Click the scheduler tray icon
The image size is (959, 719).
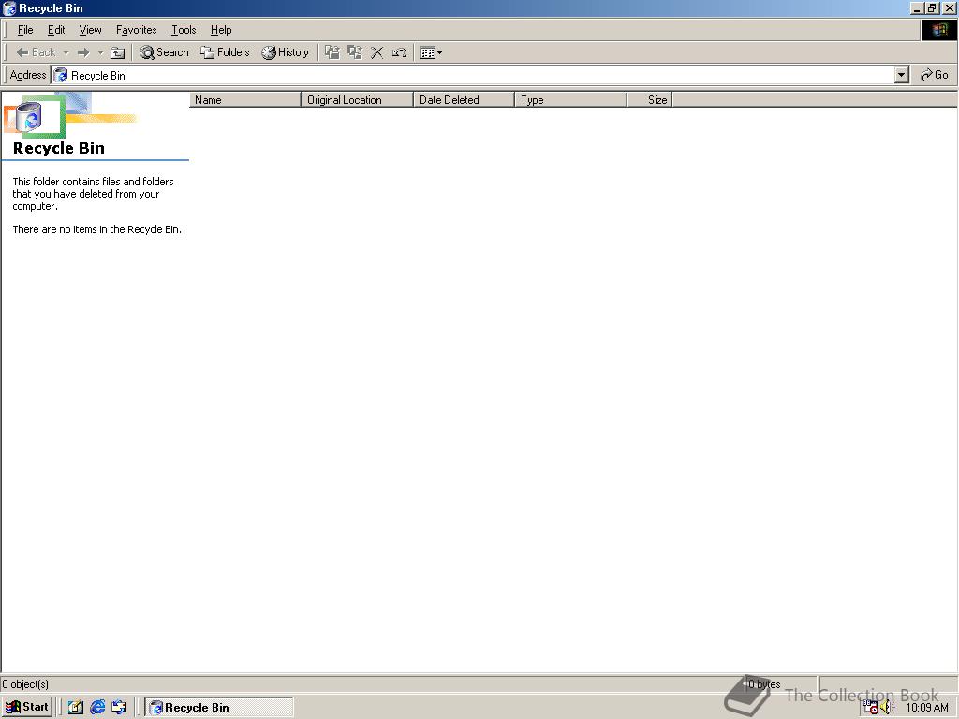coord(871,708)
